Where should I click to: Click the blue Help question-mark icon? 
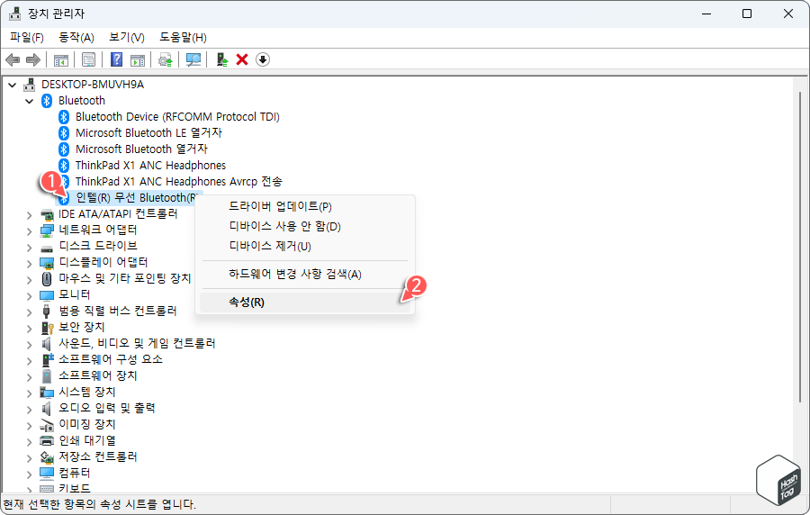point(117,60)
